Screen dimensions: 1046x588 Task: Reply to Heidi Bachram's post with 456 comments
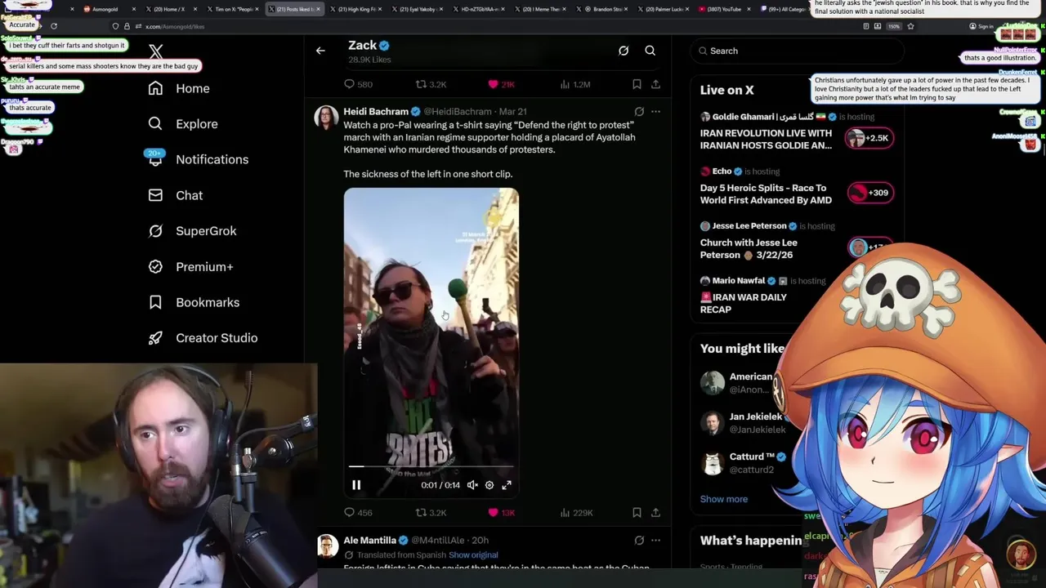pos(358,513)
